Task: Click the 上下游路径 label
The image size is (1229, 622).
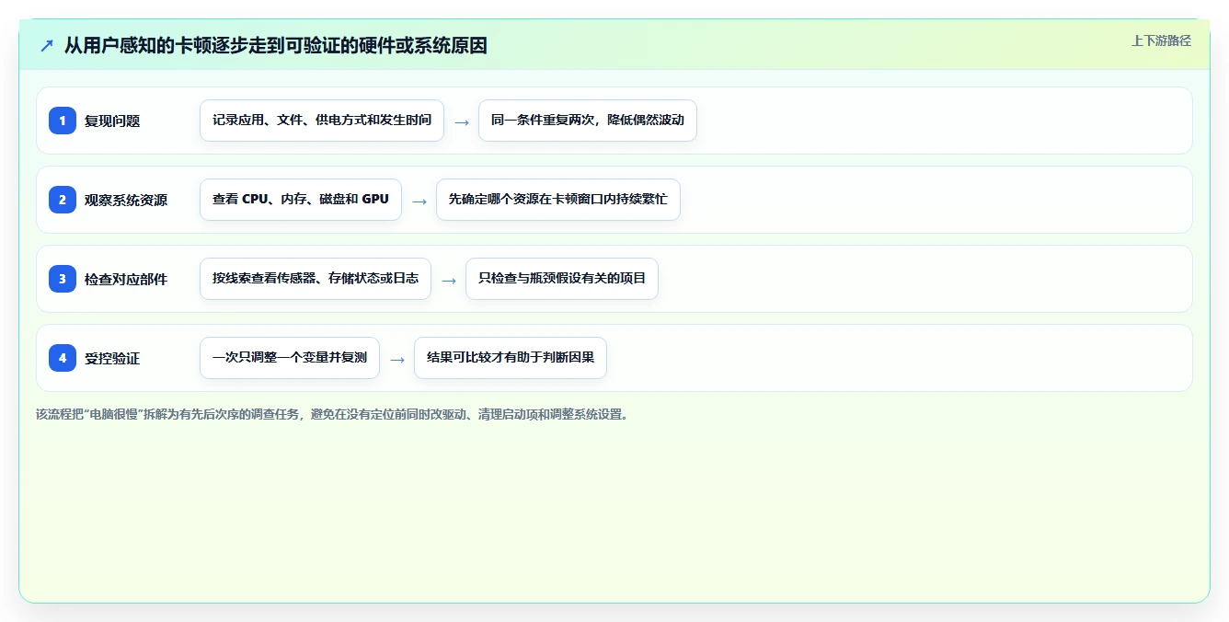Action: coord(1161,40)
